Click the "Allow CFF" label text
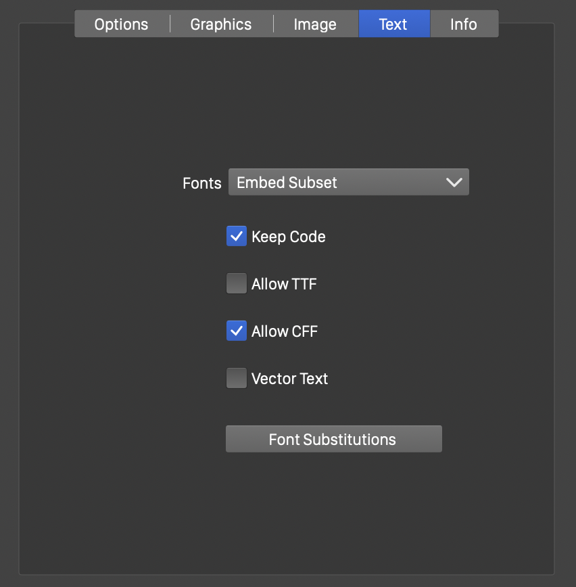This screenshot has height=587, width=576. pos(285,332)
